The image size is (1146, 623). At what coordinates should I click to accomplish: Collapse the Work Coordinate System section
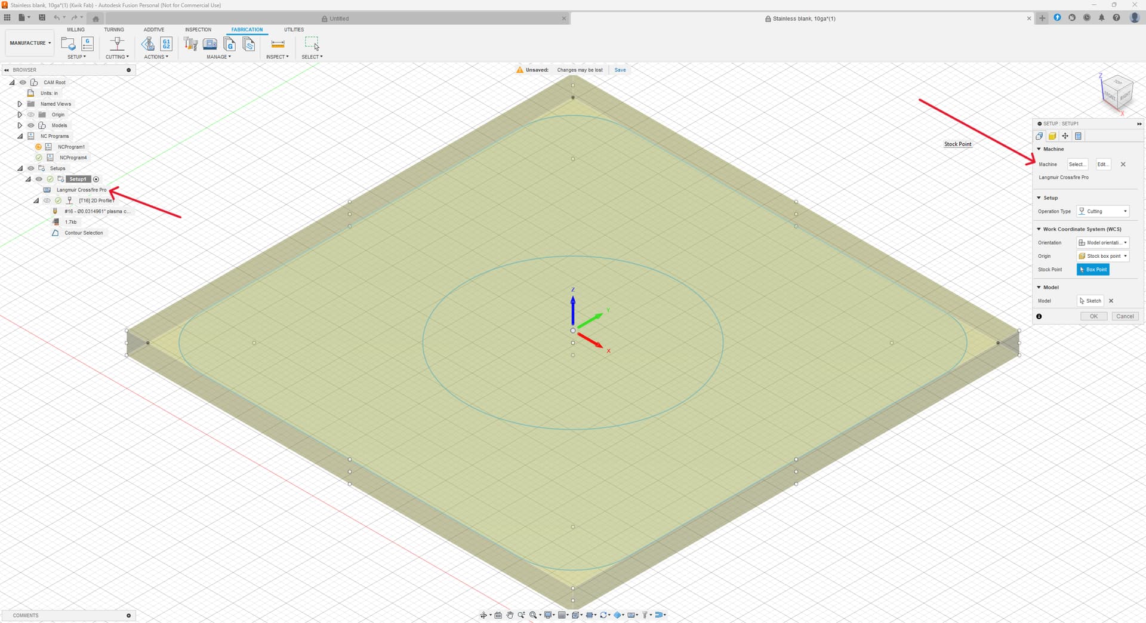(x=1039, y=229)
